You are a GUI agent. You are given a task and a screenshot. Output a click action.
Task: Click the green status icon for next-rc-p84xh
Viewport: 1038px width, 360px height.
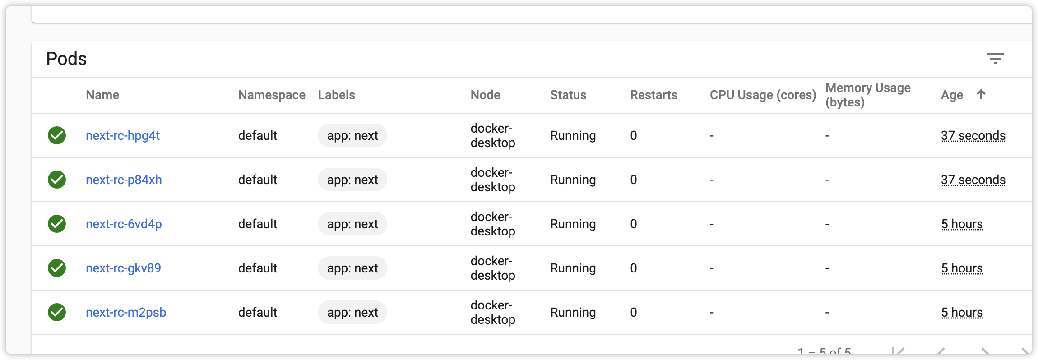[x=57, y=180]
